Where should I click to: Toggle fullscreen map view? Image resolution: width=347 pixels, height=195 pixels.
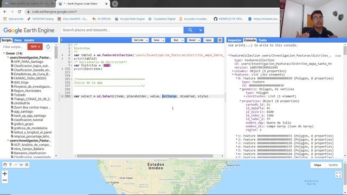338,174
